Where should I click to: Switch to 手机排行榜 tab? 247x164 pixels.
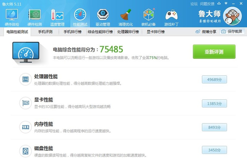(73, 32)
